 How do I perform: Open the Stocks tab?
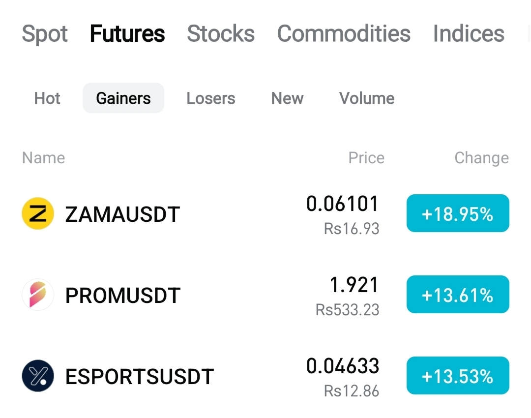[x=221, y=33]
